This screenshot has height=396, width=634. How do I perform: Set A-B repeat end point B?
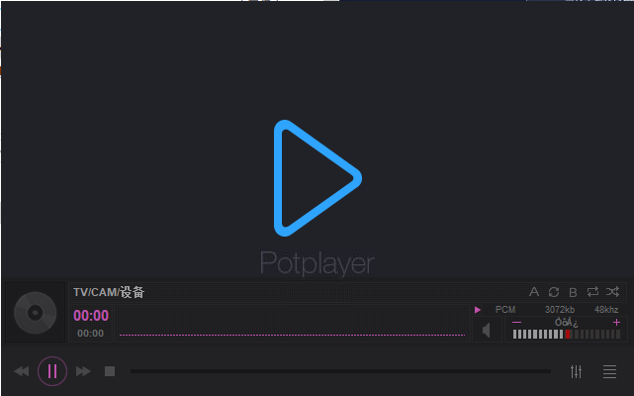573,292
